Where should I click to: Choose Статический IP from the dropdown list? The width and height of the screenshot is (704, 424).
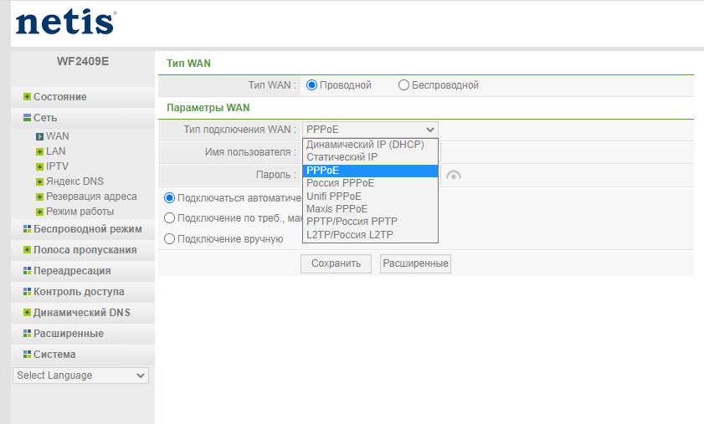tap(342, 157)
